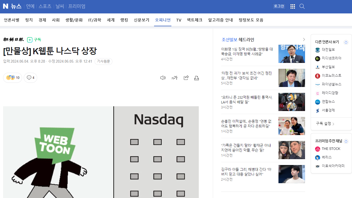Open the IT/과학 section
The width and height of the screenshot is (352, 198).
tap(95, 20)
